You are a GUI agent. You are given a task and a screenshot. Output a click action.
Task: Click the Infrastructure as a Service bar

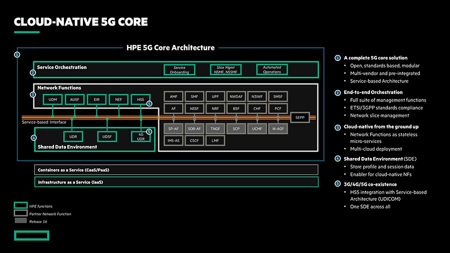click(176, 182)
